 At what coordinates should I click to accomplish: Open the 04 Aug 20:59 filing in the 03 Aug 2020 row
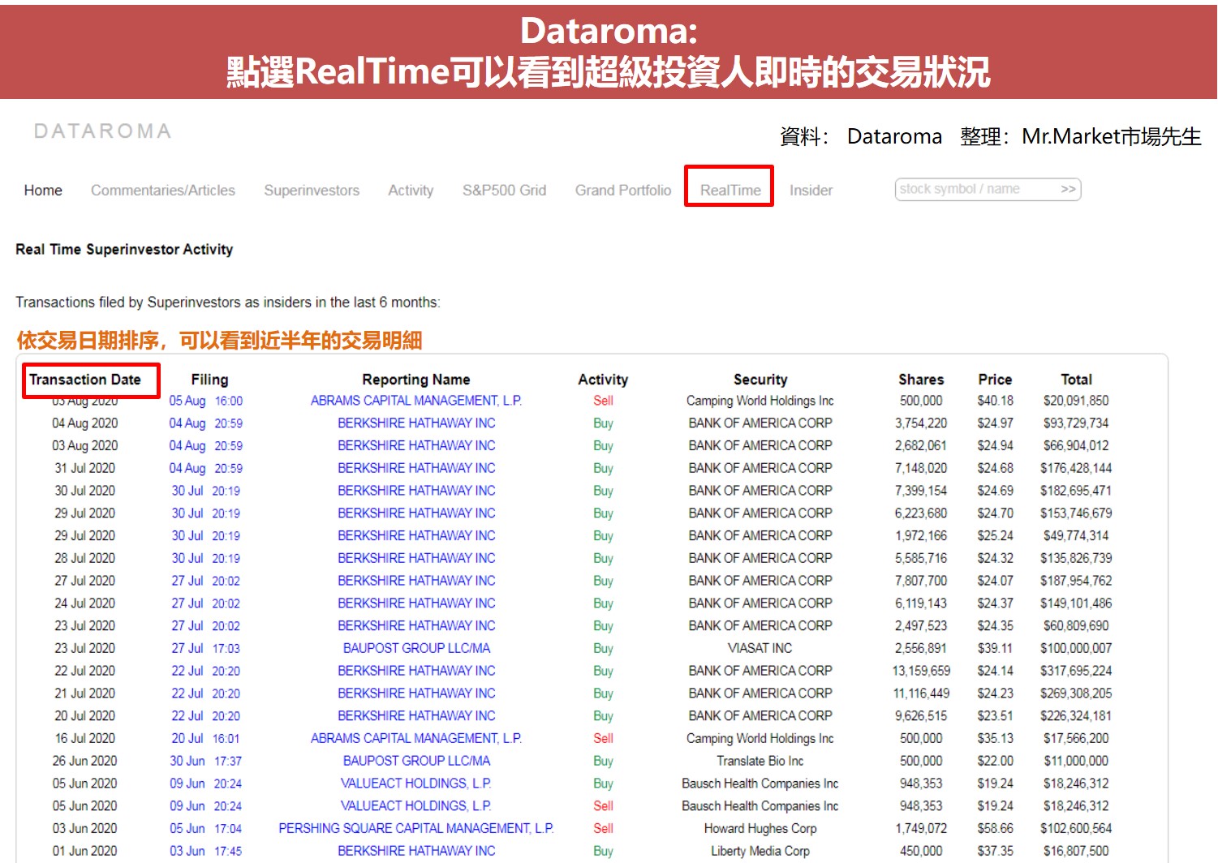[206, 446]
